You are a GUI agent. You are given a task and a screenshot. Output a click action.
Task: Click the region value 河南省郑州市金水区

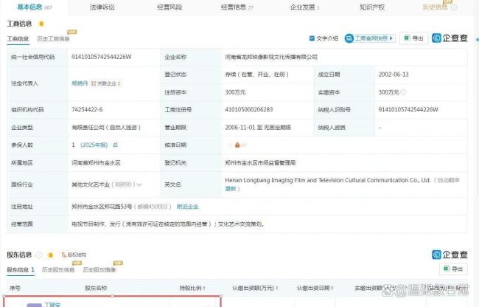tap(96, 163)
